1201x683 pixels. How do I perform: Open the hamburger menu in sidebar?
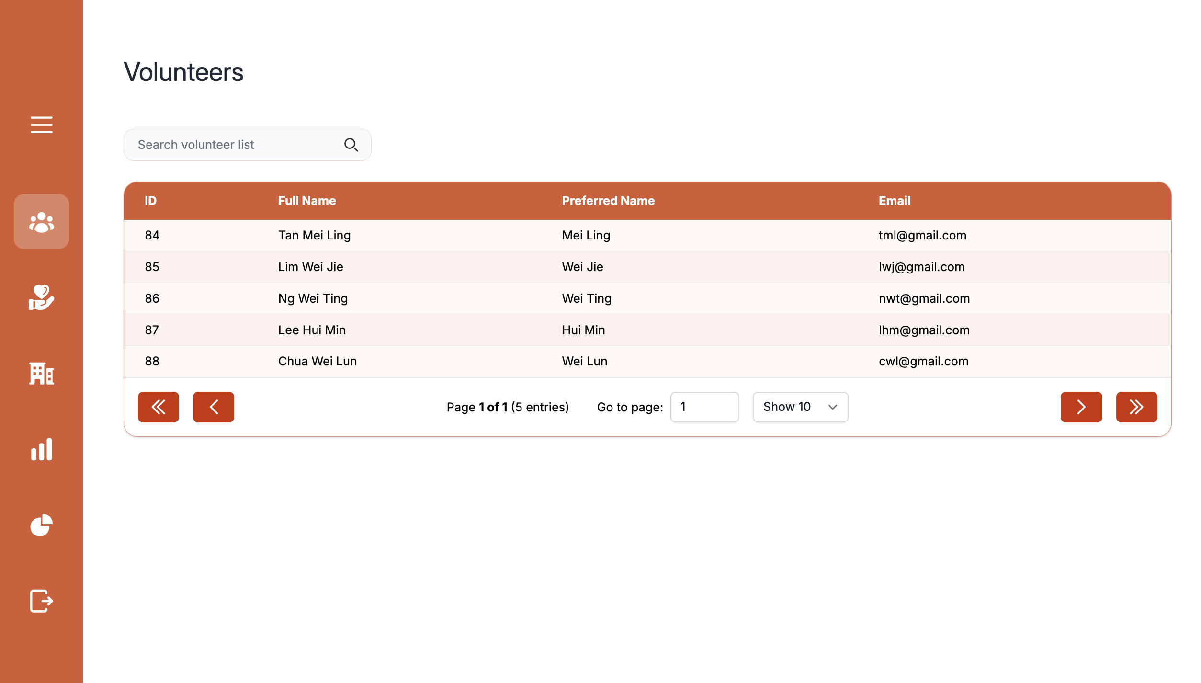[x=41, y=125]
